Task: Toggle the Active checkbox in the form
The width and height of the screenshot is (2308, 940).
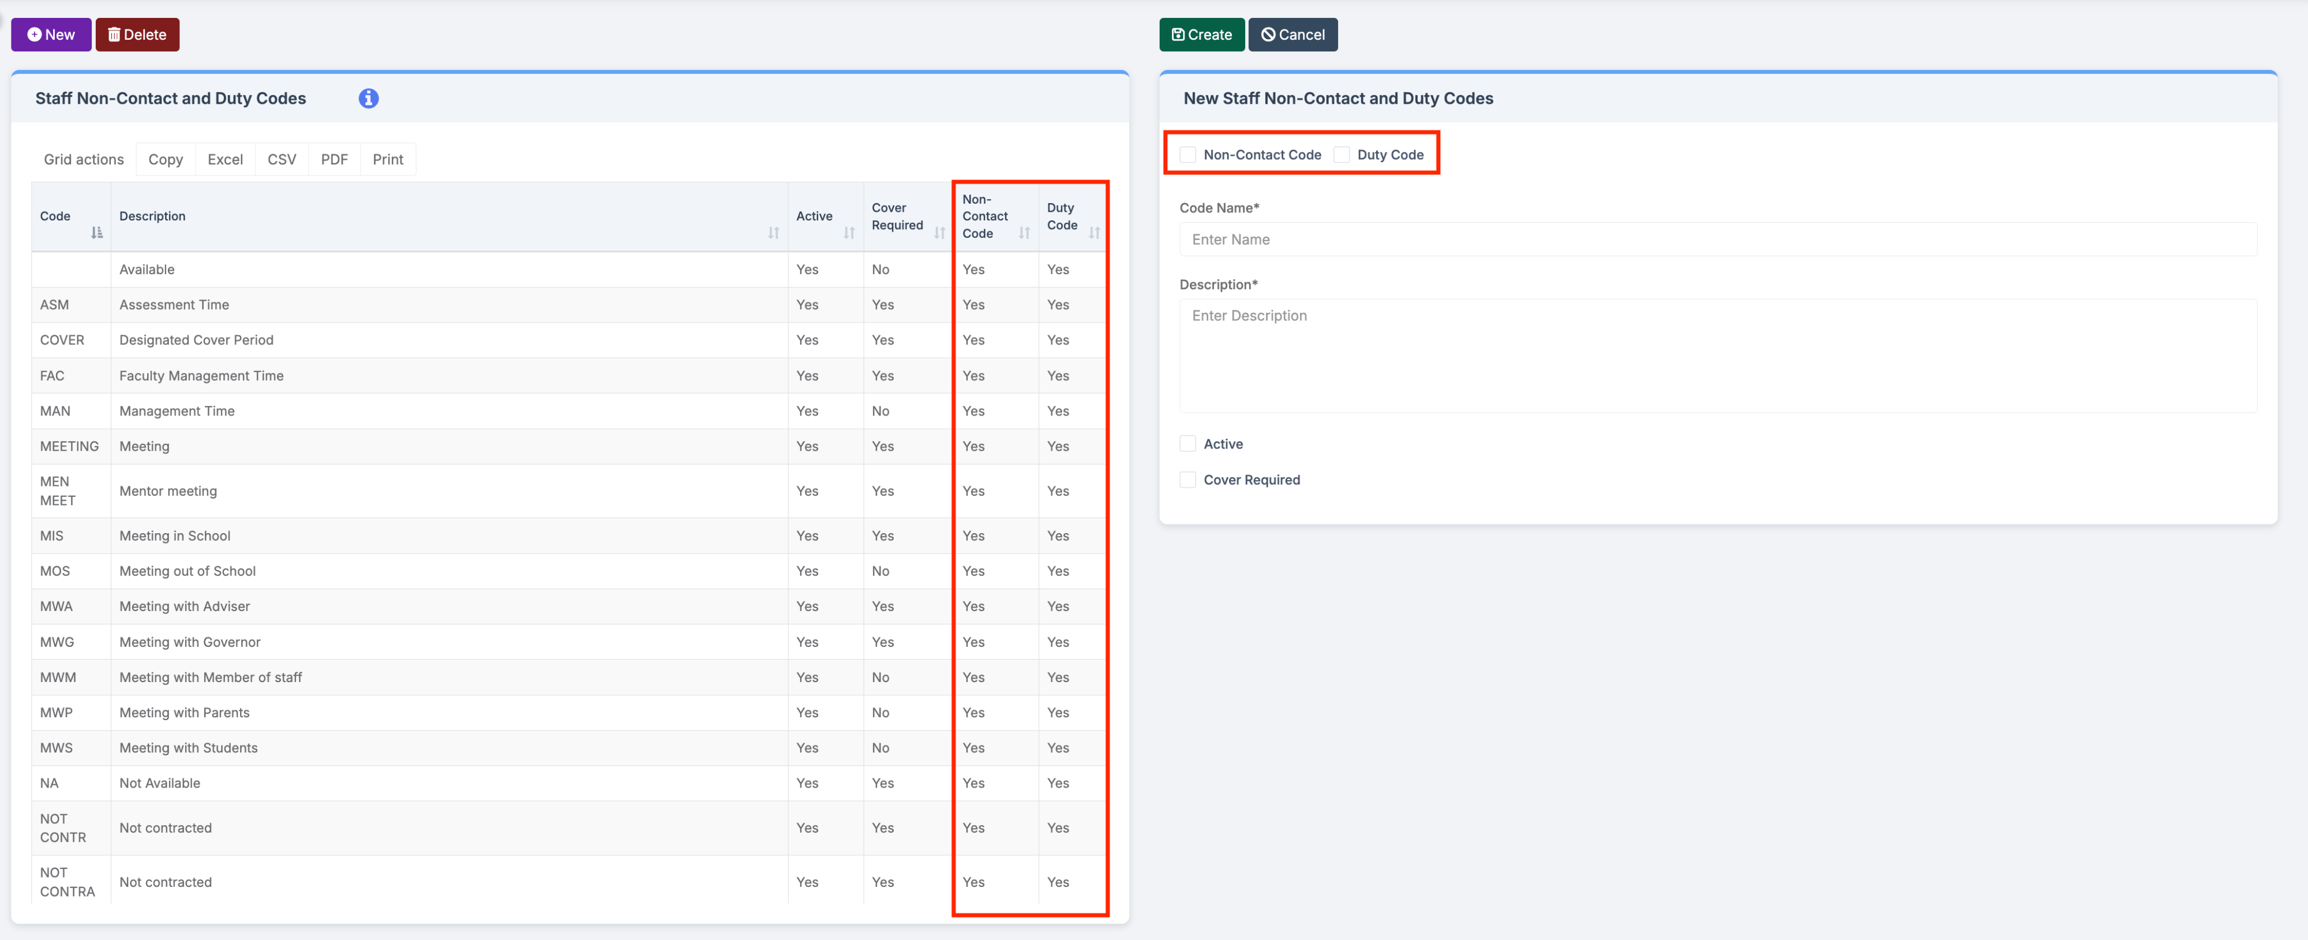Action: pos(1188,444)
